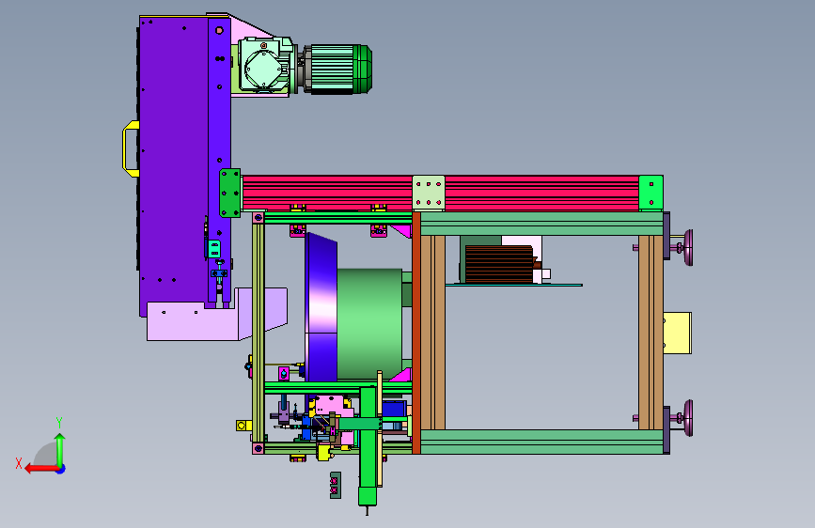Click the red X axis arrow of triad

pos(40,469)
